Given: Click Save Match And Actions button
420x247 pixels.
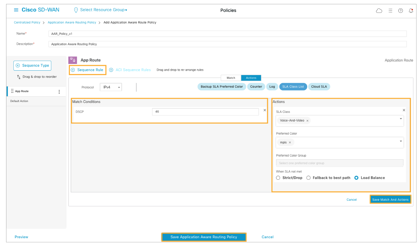Looking at the screenshot, I should click(390, 199).
